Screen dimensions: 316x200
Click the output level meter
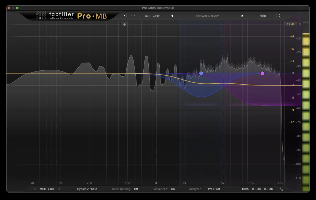pyautogui.click(x=306, y=112)
